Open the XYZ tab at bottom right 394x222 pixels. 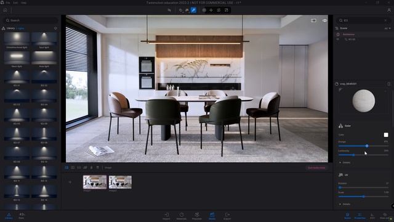pyautogui.click(x=372, y=216)
